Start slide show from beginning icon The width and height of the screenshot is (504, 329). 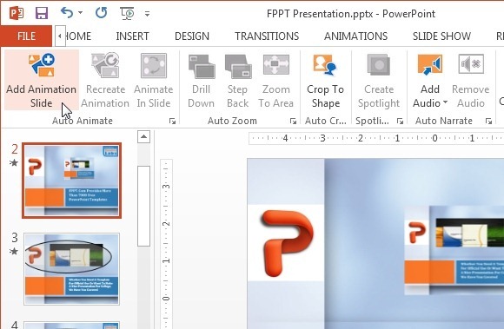click(x=127, y=14)
